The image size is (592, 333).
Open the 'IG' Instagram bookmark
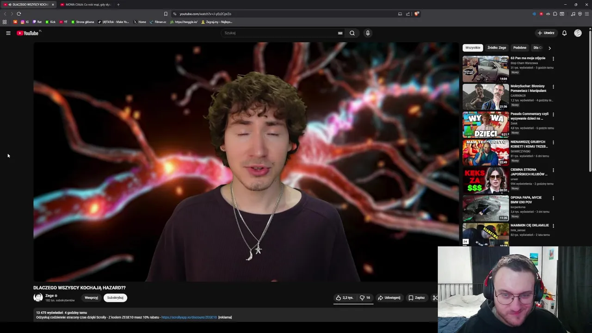(x=25, y=22)
